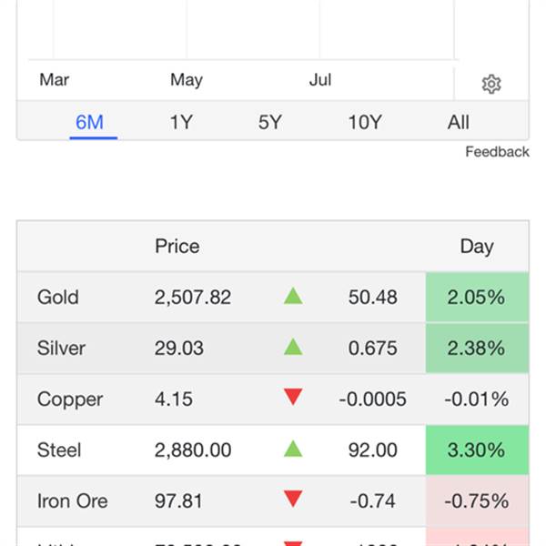Click Steel's 3.30% day change cell

[x=477, y=450]
